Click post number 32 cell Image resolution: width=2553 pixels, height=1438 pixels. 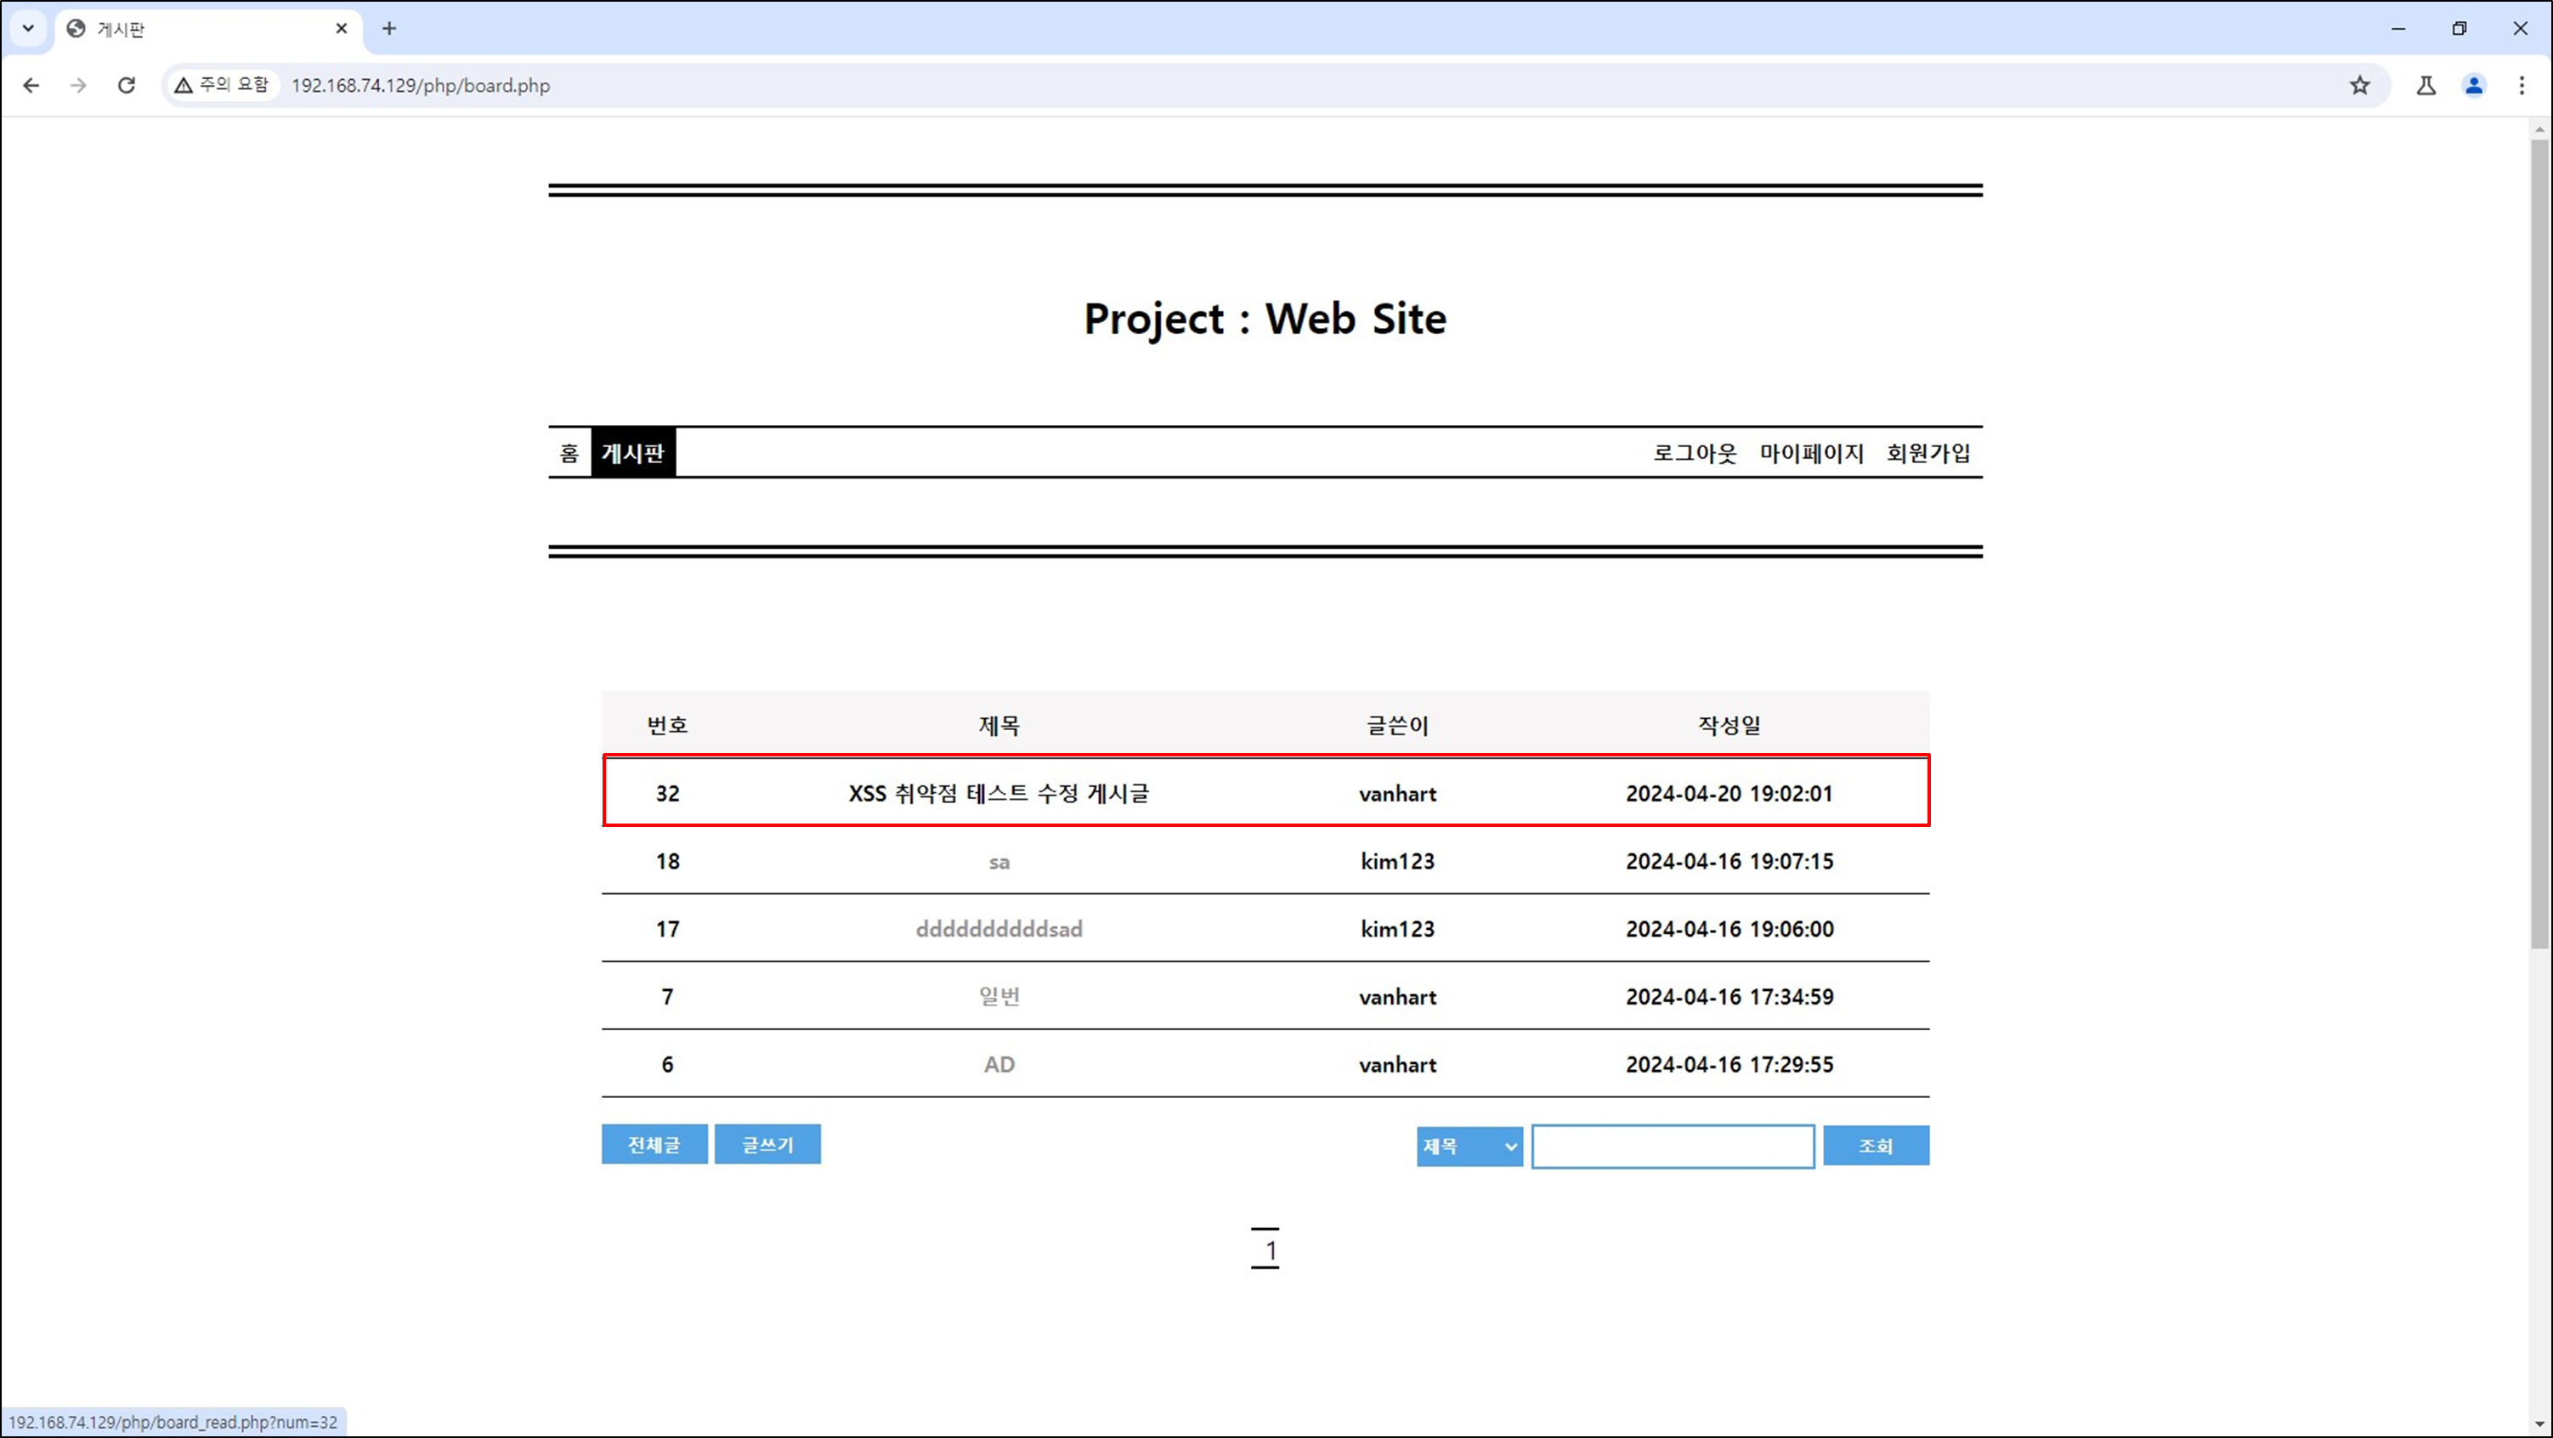(668, 794)
